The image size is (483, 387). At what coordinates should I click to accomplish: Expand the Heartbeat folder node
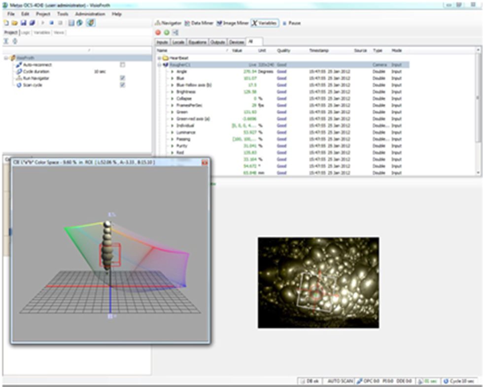(x=159, y=58)
